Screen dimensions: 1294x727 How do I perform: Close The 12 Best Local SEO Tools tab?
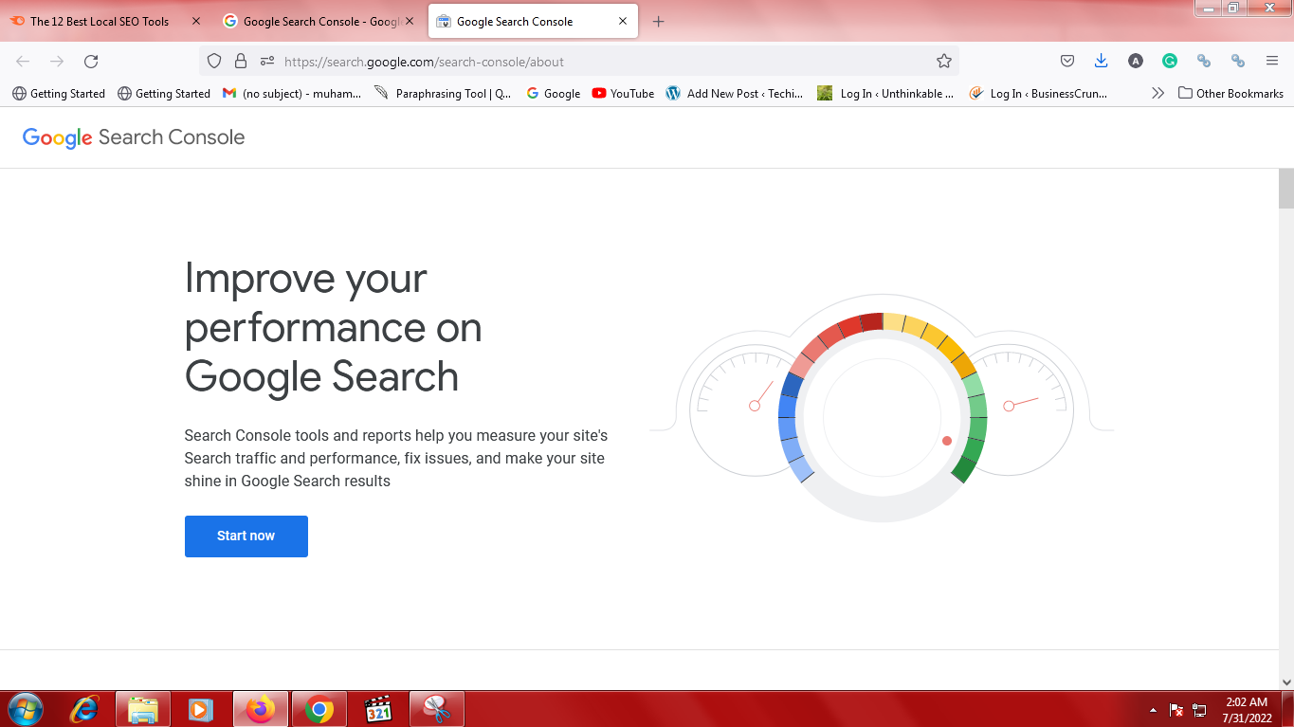click(196, 21)
